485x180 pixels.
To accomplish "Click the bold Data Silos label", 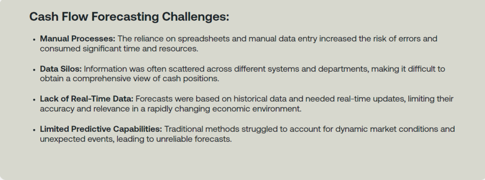I will point(61,69).
